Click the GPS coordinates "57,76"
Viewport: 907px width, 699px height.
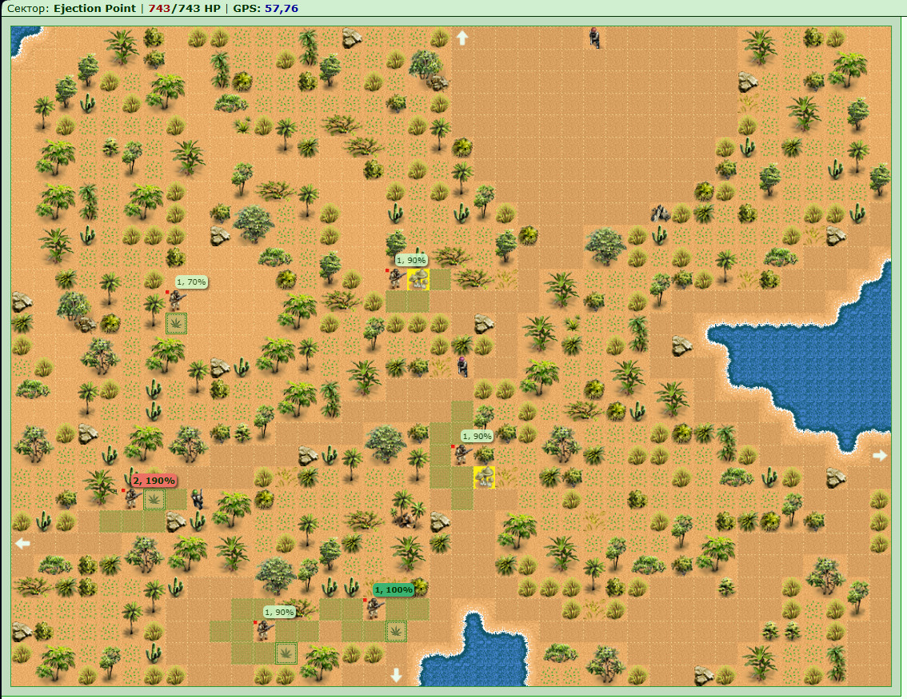pyautogui.click(x=282, y=8)
